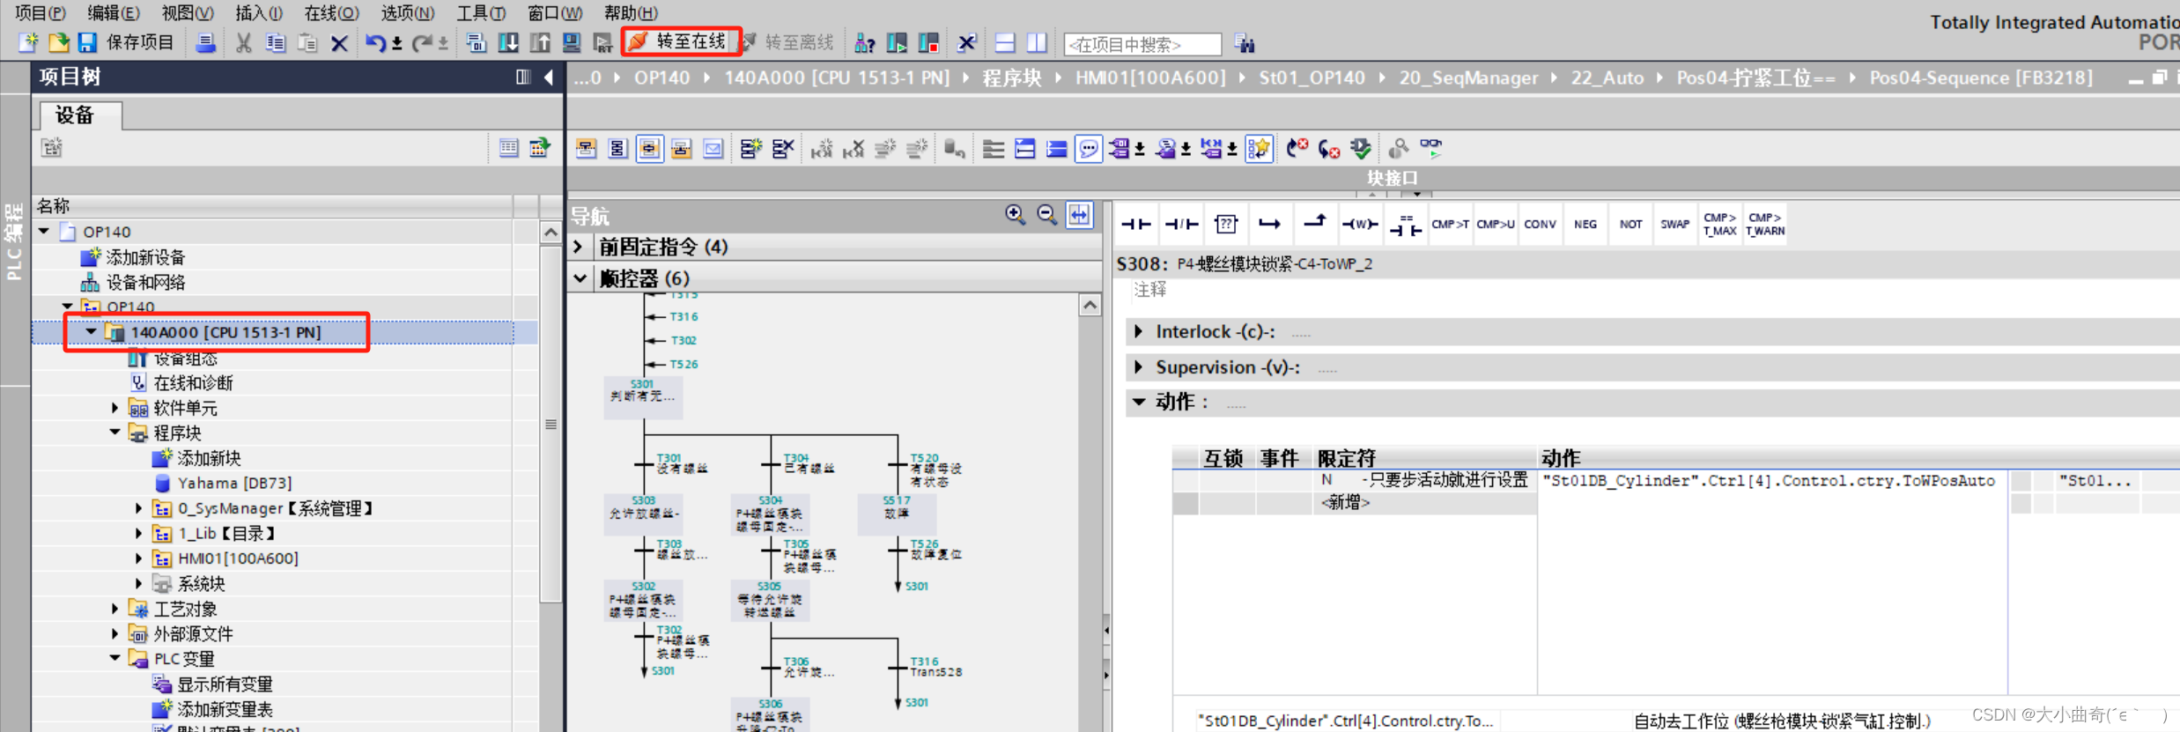
Task: Start simulation with the monitor icon
Action: [x=572, y=42]
